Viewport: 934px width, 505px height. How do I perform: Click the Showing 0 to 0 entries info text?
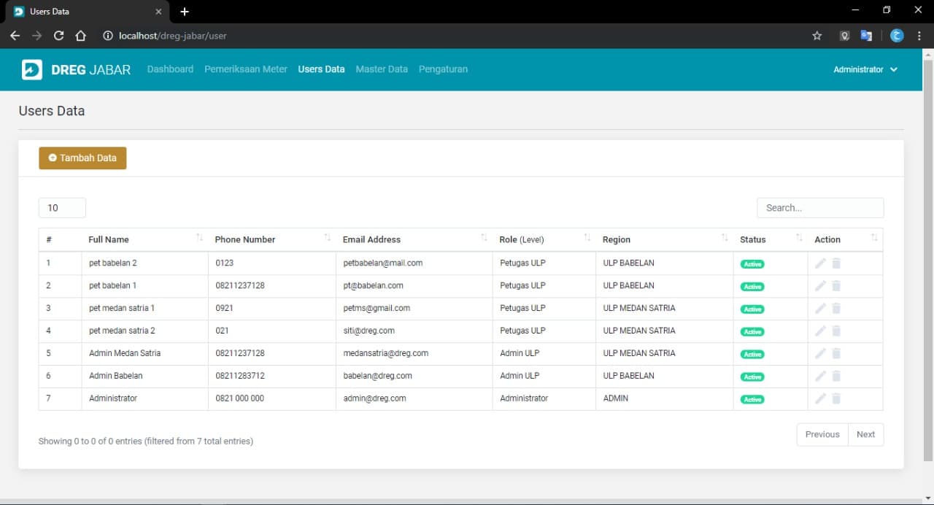tap(146, 441)
